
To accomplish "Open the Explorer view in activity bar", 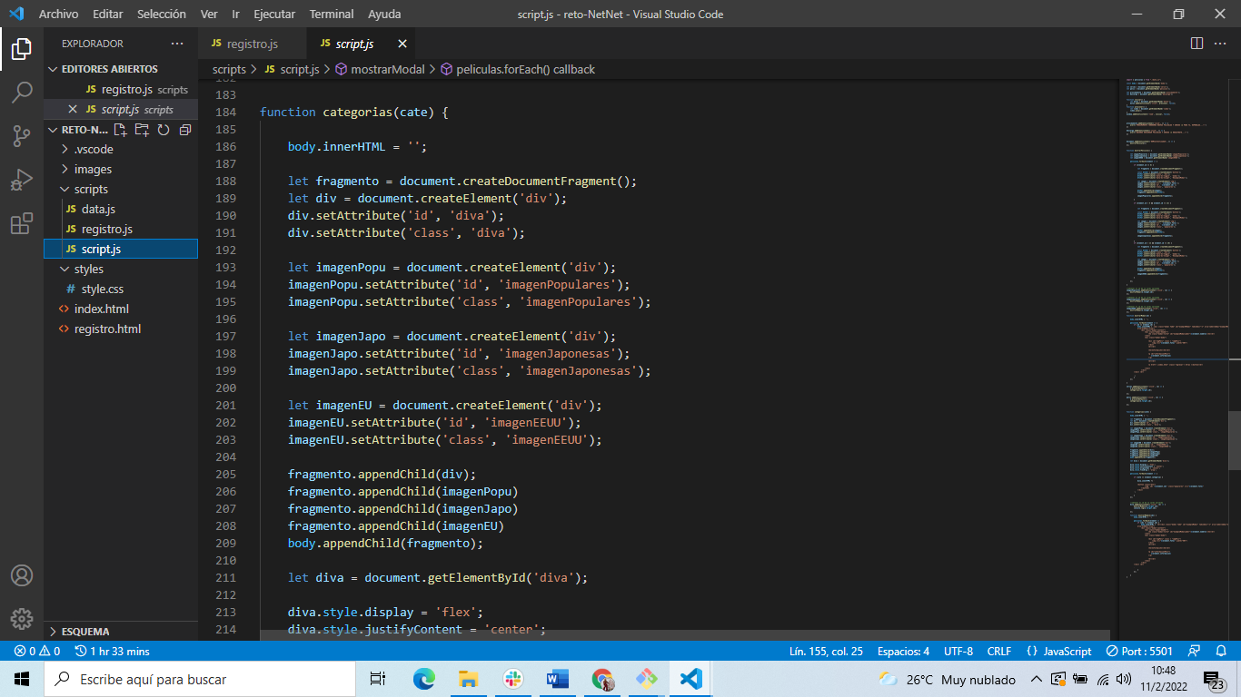I will (22, 49).
